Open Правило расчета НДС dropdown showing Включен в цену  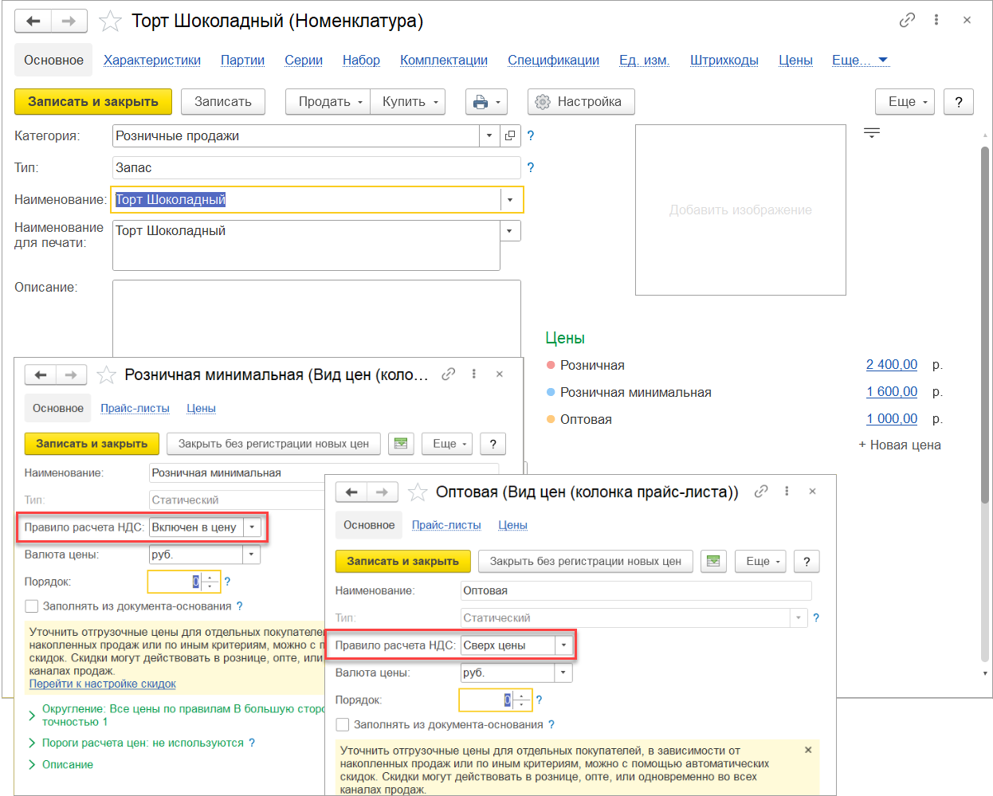click(252, 527)
